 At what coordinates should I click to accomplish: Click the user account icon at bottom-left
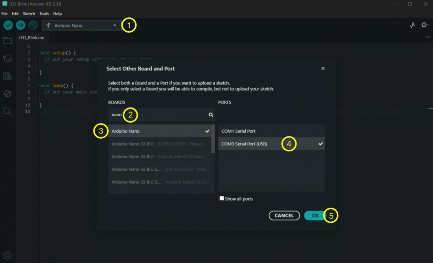click(8, 255)
